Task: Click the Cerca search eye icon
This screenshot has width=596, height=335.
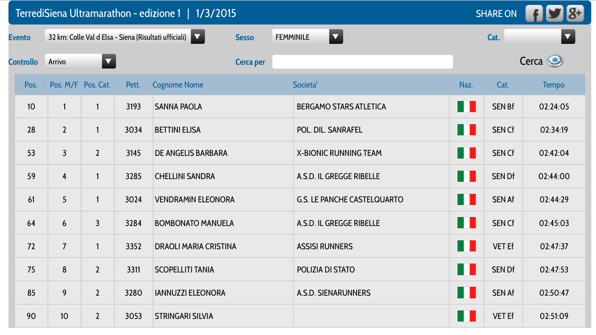Action: pos(555,61)
